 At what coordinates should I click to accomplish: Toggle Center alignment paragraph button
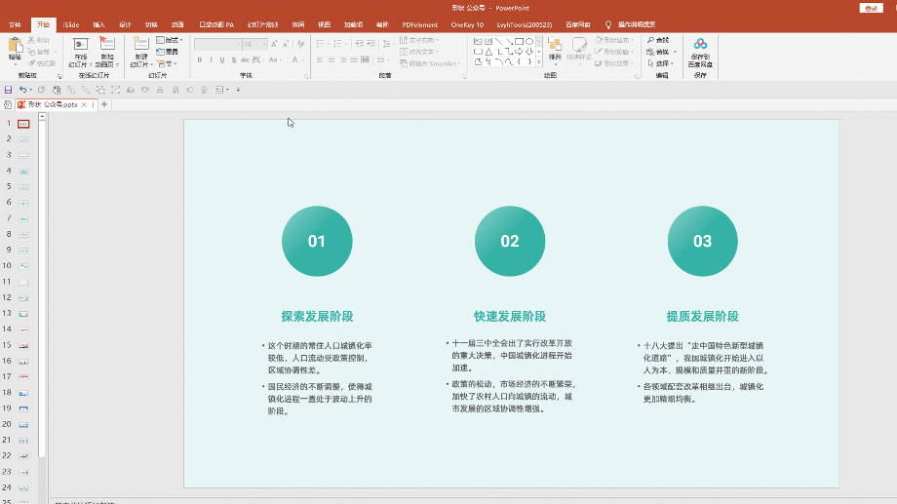331,60
